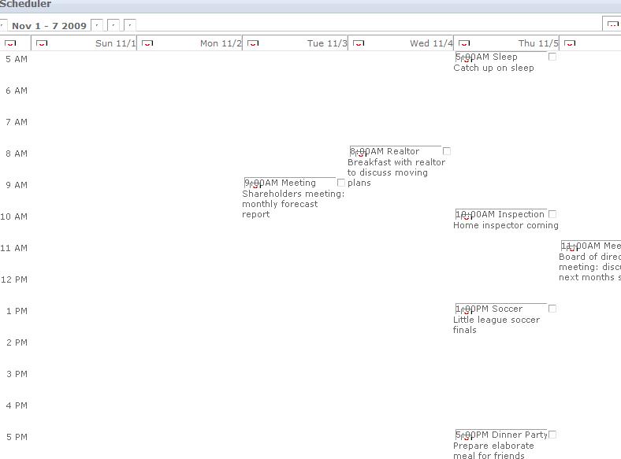
Task: Click the icon in the Monday 11/2 header
Action: point(147,43)
